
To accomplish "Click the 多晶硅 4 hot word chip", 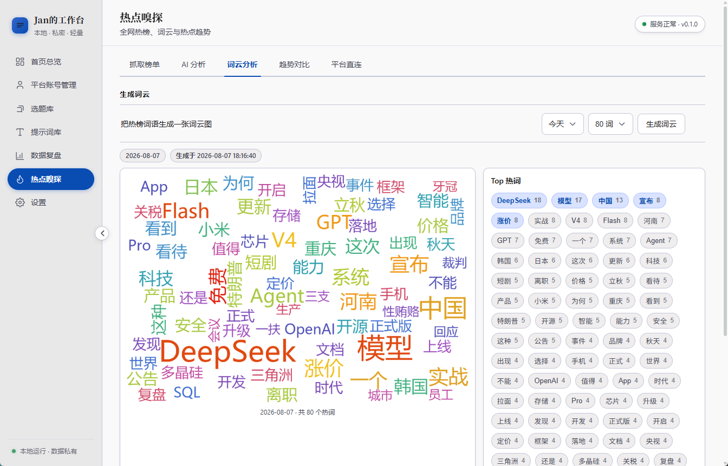I will tap(592, 461).
